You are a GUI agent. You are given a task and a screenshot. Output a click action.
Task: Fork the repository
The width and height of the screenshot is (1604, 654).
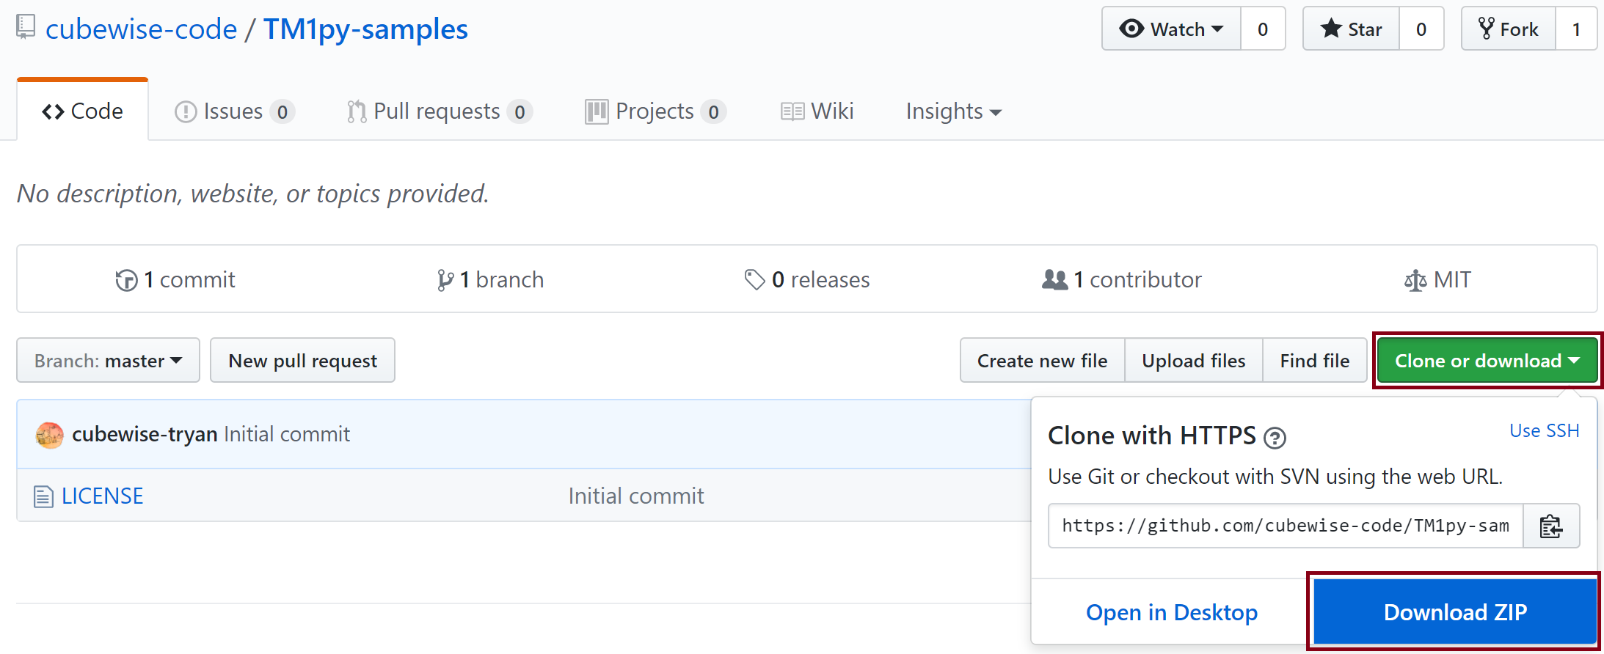tap(1508, 29)
